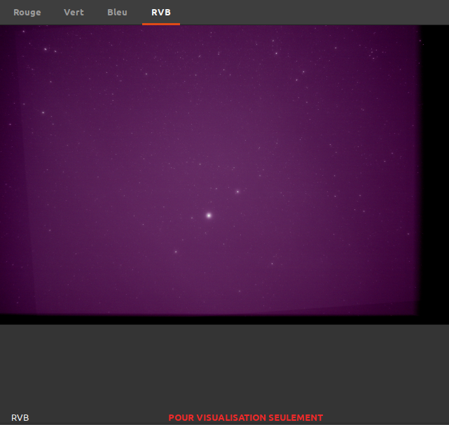Show the RVB composite tab
The image size is (449, 425).
pos(161,13)
